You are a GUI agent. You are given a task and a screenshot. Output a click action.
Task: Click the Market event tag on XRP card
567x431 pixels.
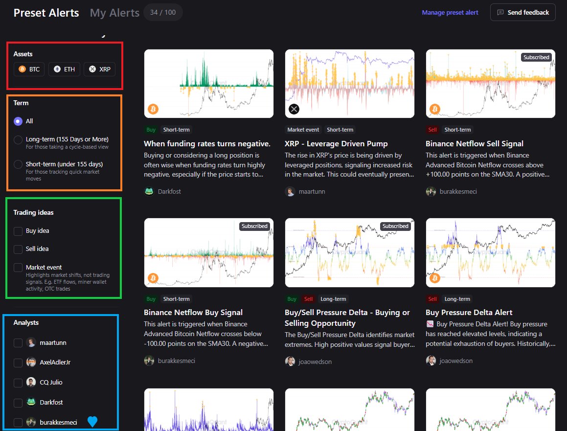tap(303, 130)
